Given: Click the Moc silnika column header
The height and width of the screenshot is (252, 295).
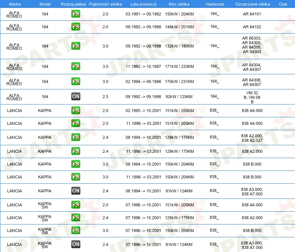Looking at the screenshot, I should click(x=179, y=4).
